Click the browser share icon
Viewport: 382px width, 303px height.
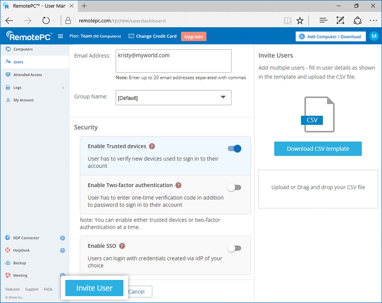pos(357,21)
